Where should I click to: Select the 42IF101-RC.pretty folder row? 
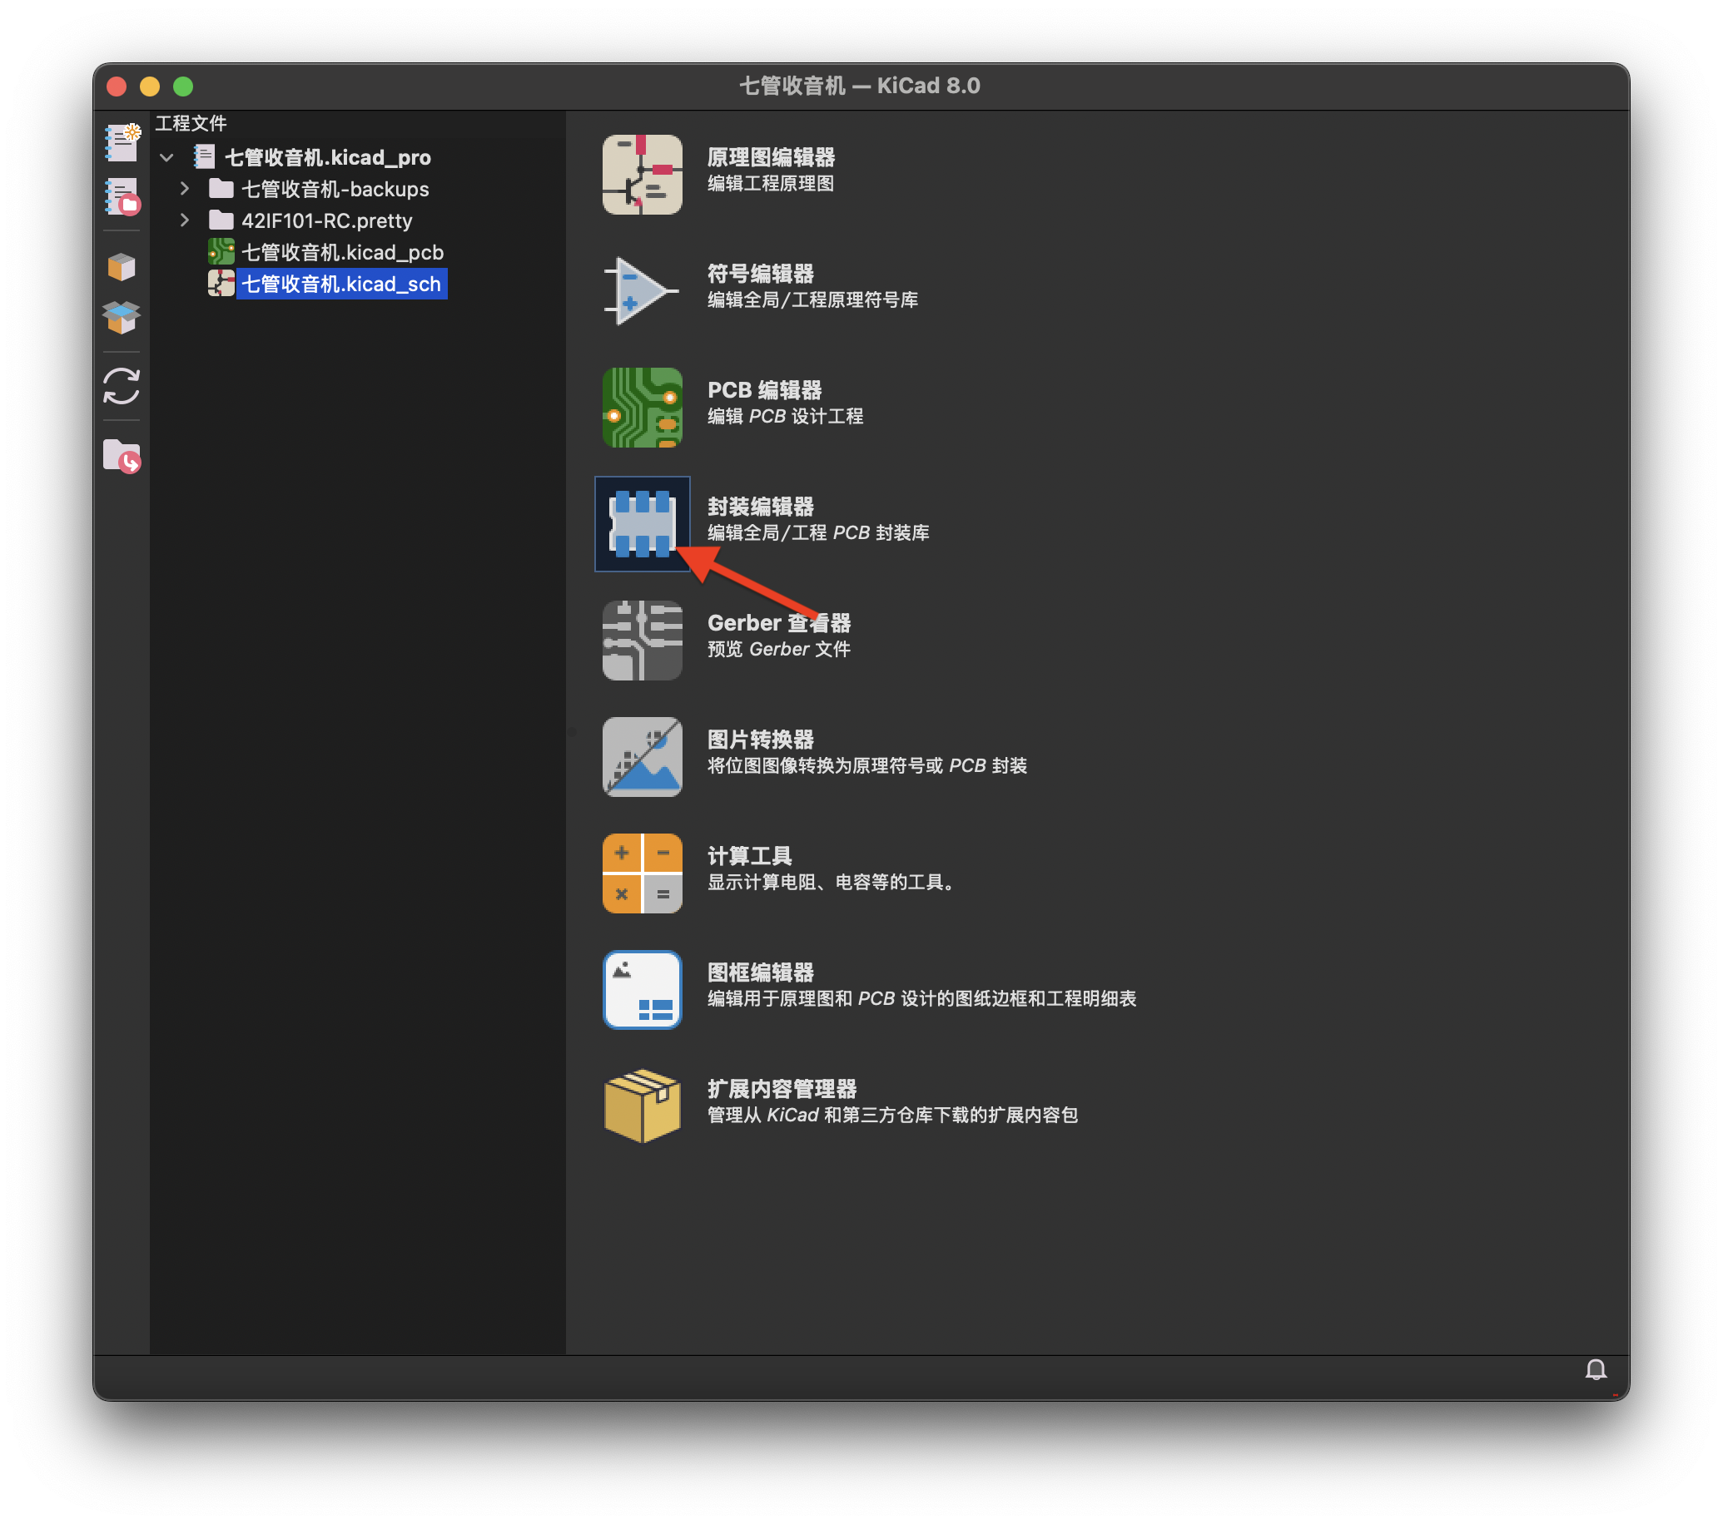tap(326, 220)
